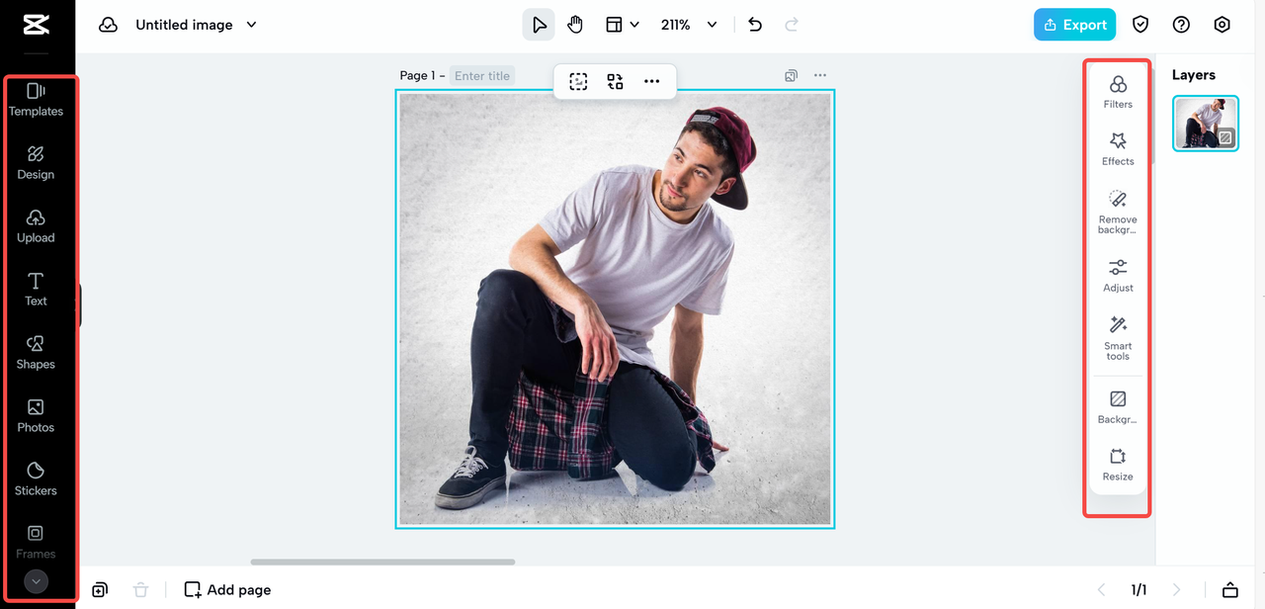Click the Layers panel heading
1265x609 pixels.
[x=1194, y=75]
